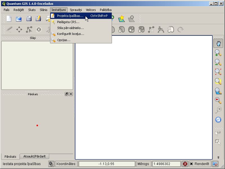Choose Opcijas menu entry
This screenshot has width=225, height=169.
coord(81,40)
